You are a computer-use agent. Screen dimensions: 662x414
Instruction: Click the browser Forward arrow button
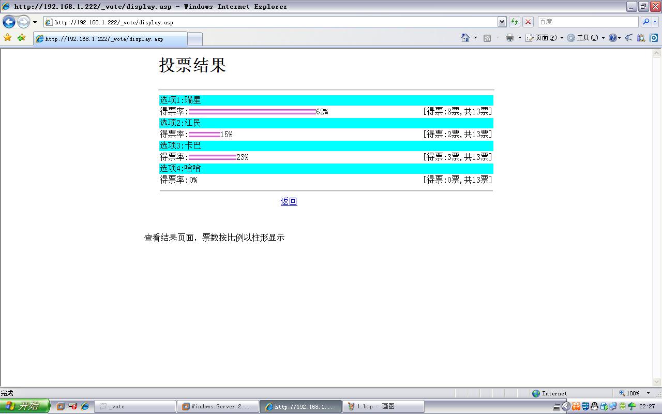click(x=23, y=22)
